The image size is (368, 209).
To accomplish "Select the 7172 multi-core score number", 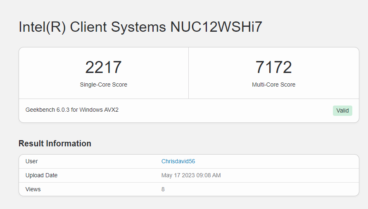I will 273,67.
